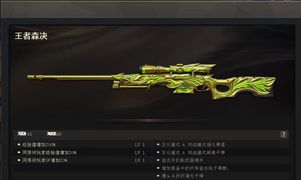The width and height of the screenshot is (301, 180).
Task: Click the scope on the rifle image
Action: click(x=176, y=69)
